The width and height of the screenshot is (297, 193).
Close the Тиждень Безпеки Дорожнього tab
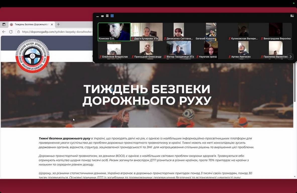52,24
